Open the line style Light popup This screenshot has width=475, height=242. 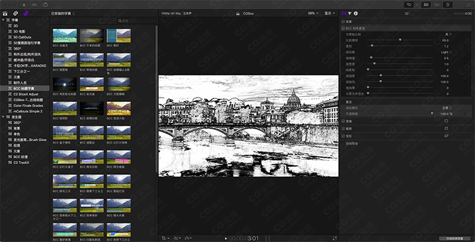tap(446, 52)
